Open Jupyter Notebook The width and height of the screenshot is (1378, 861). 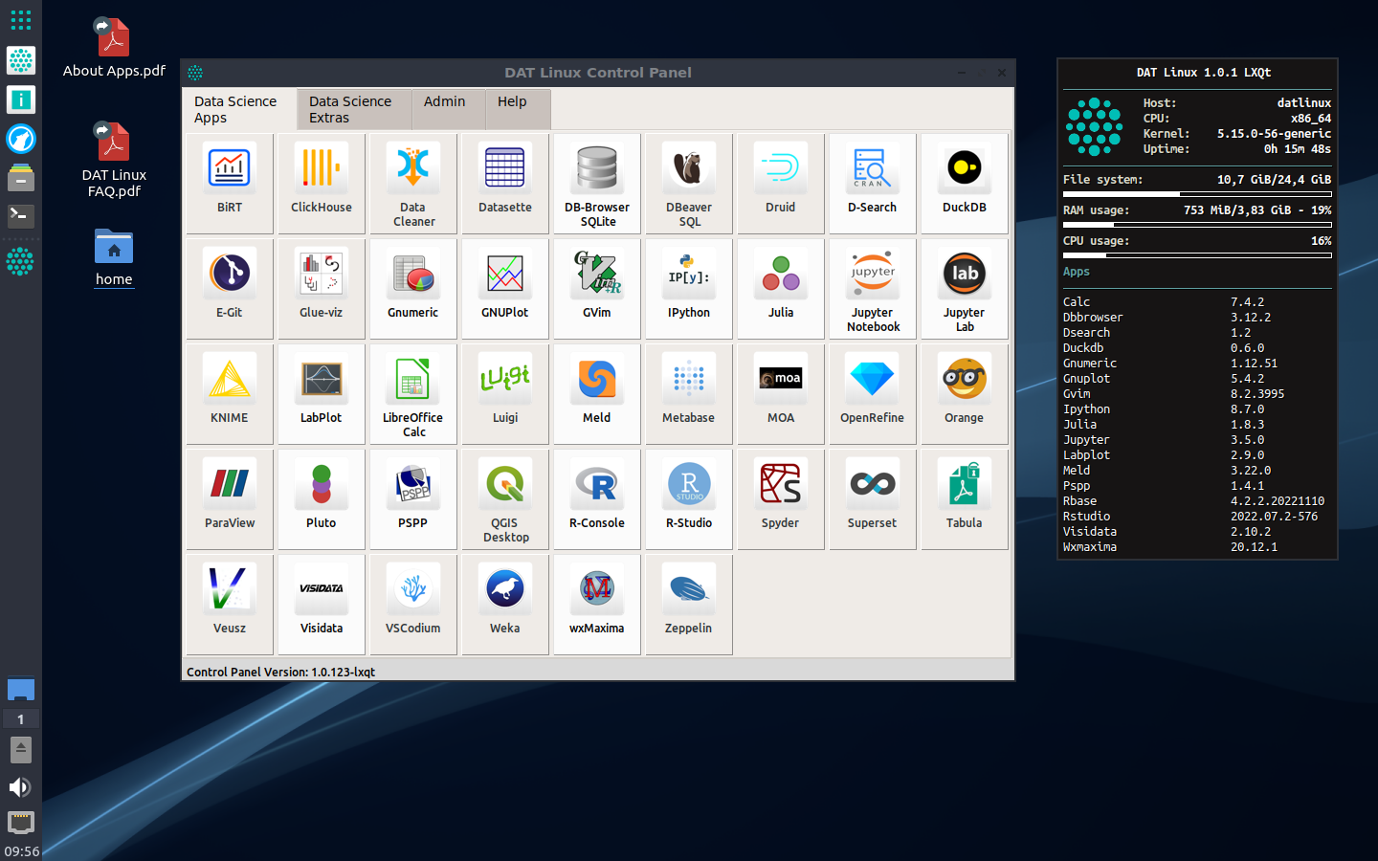coord(873,289)
